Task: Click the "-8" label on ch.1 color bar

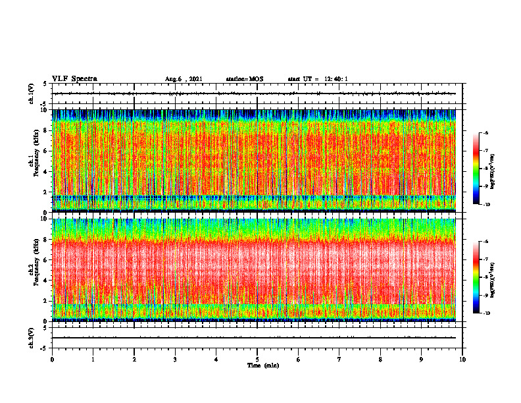Action: [x=485, y=169]
